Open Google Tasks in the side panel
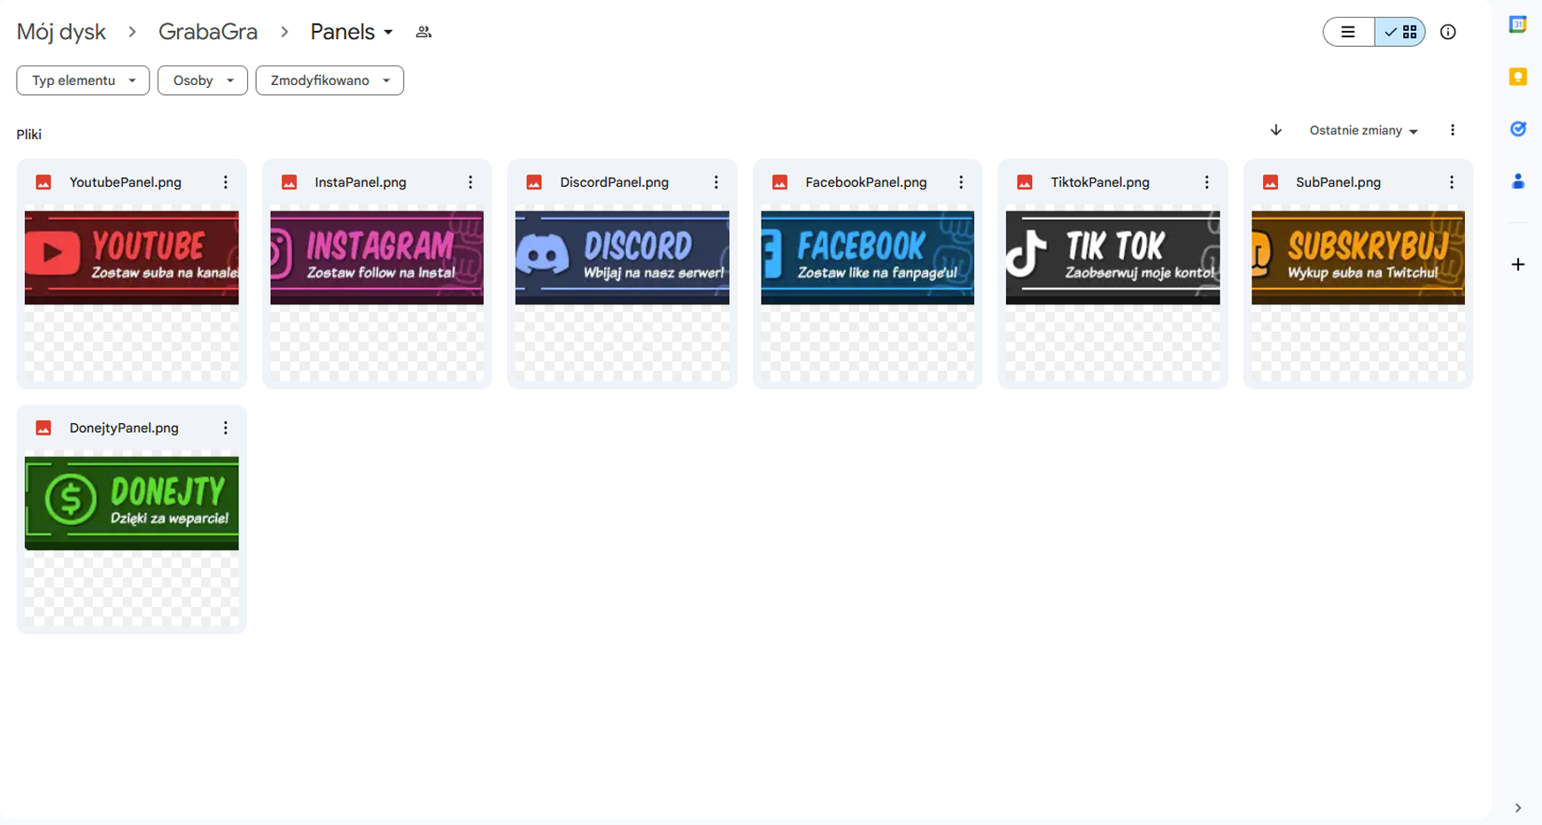 [x=1518, y=128]
